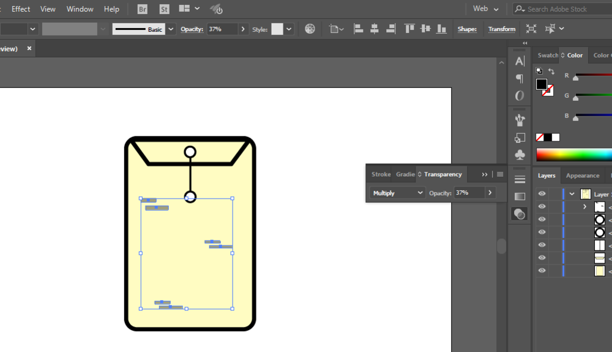Open the Paragraph panel icon
This screenshot has height=352, width=612.
pyautogui.click(x=520, y=78)
